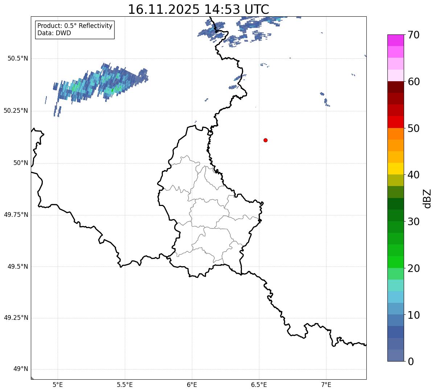Click the colorbar tick label 20
Viewport: 436px width, 392px height.
414,268
